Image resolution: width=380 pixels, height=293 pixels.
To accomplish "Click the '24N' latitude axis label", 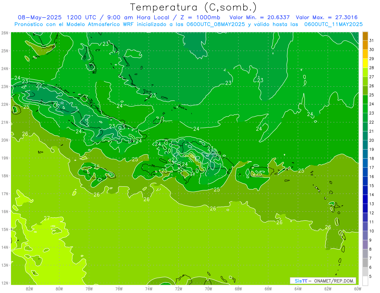I will click(x=5, y=69).
